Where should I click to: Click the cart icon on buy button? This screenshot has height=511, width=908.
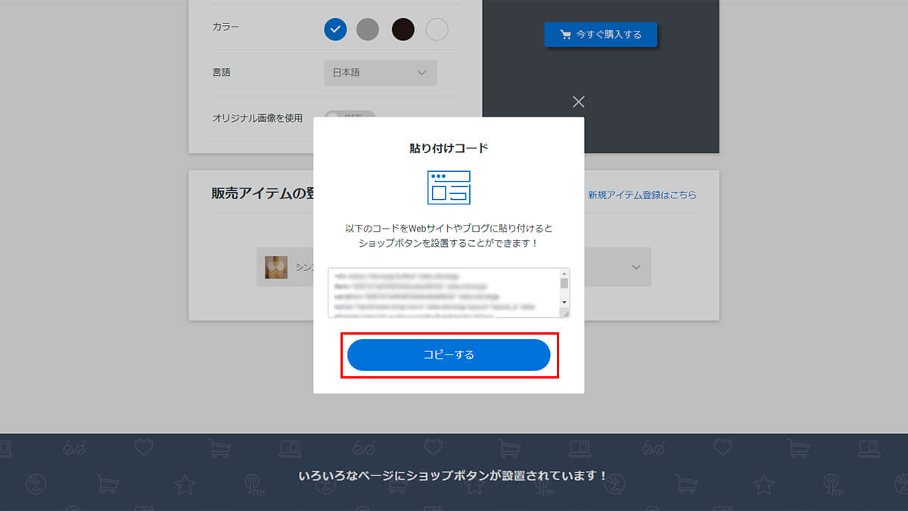coord(565,35)
